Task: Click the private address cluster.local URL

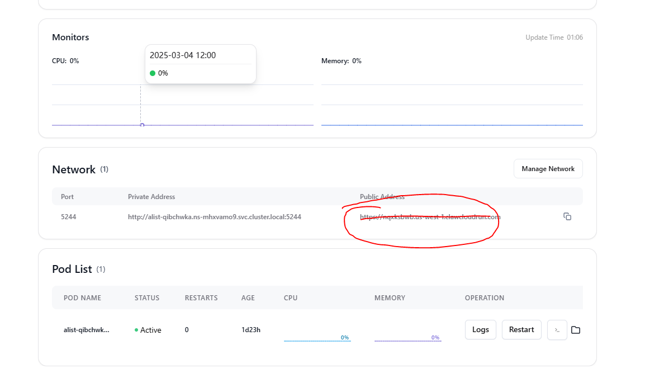Action: 214,217
